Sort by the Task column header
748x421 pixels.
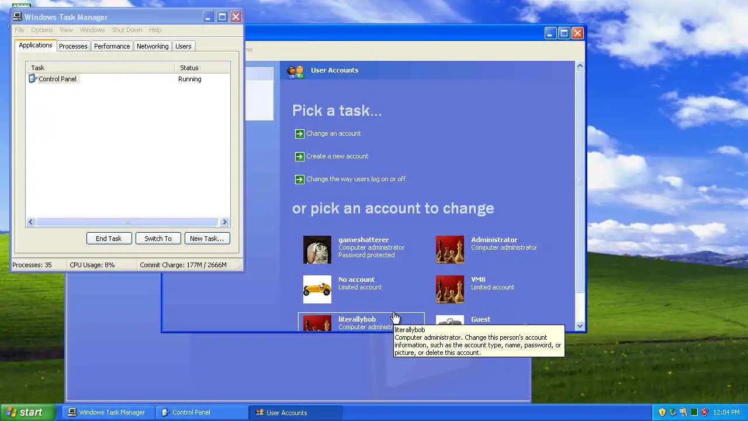coord(100,68)
